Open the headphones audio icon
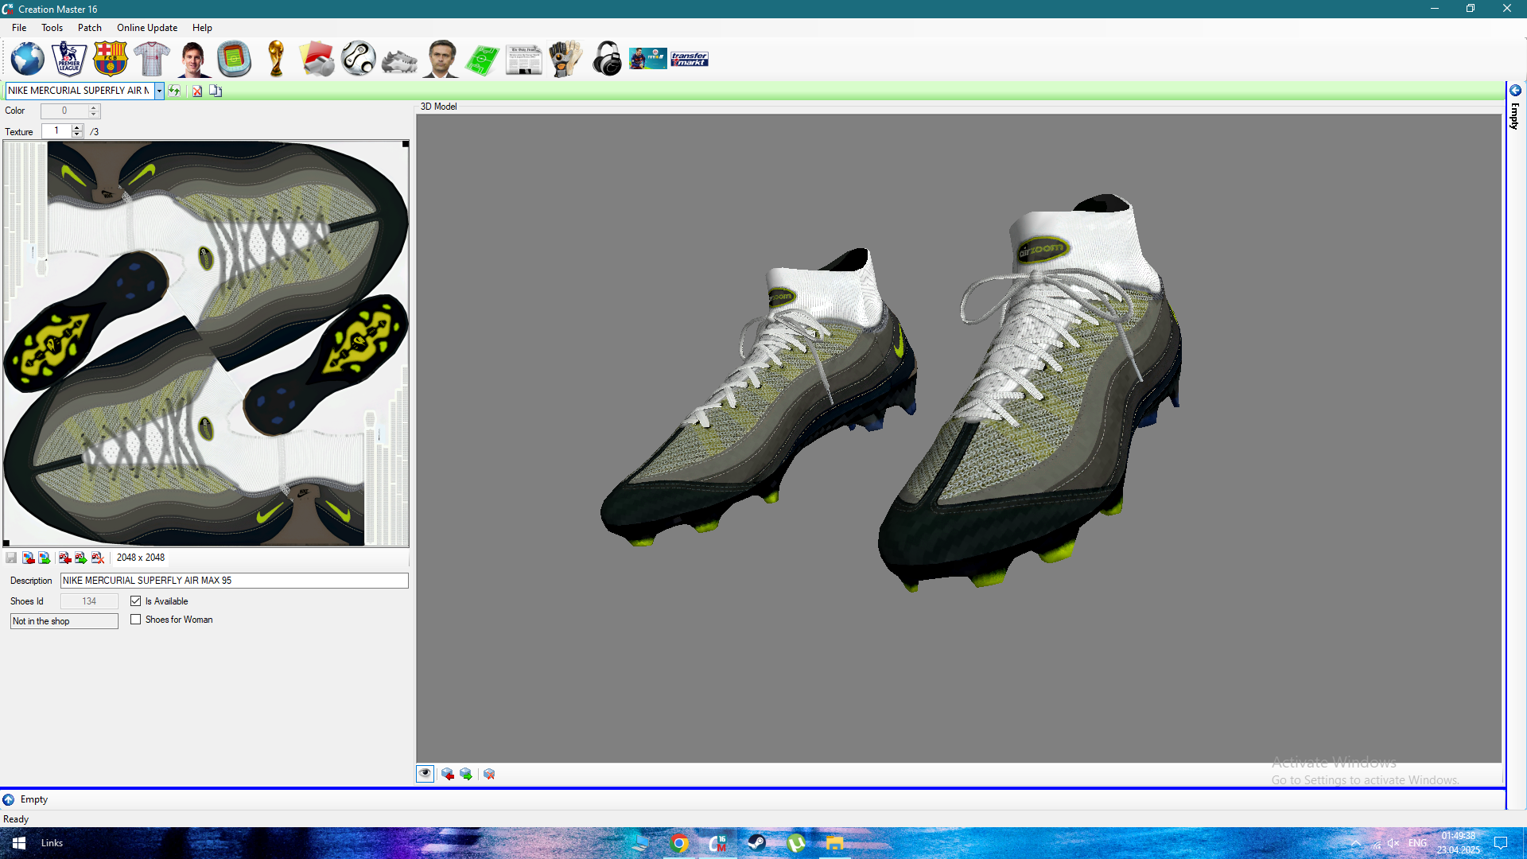Screen dimensions: 1527x859 [607, 59]
